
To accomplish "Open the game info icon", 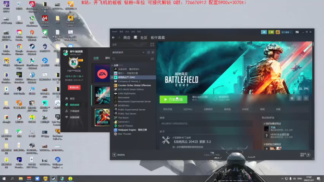I will (299, 98).
